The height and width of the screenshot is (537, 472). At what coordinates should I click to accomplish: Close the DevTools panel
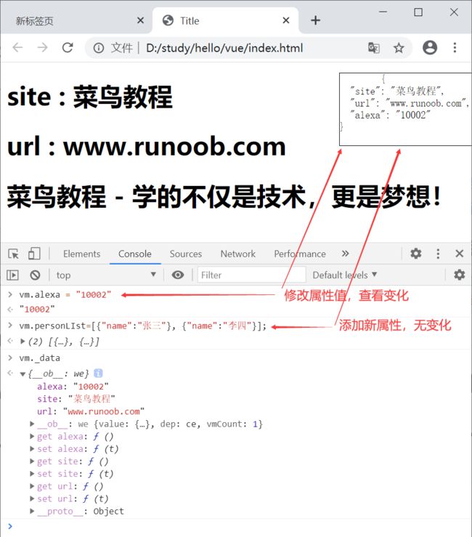coord(460,254)
